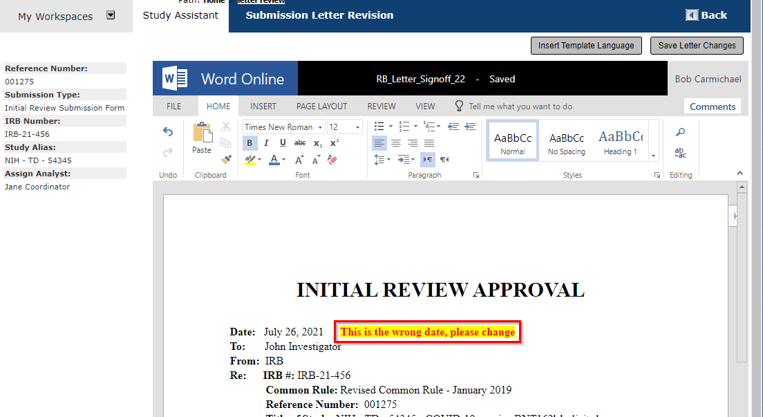Toggle Italic formatting
The image size is (763, 417).
coord(266,142)
